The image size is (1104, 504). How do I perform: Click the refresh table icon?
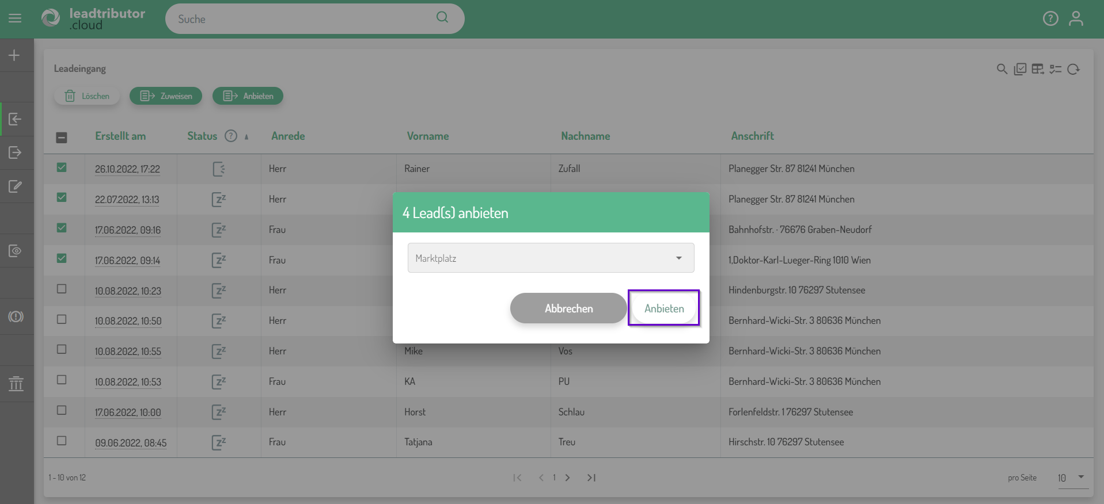[1073, 69]
